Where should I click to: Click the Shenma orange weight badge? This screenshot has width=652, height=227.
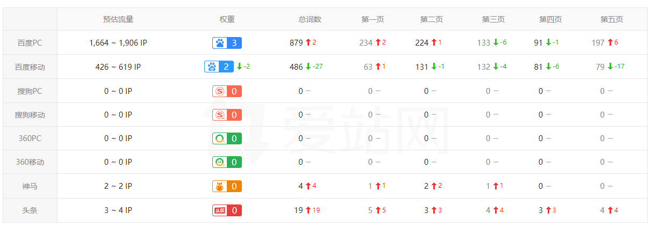227,186
